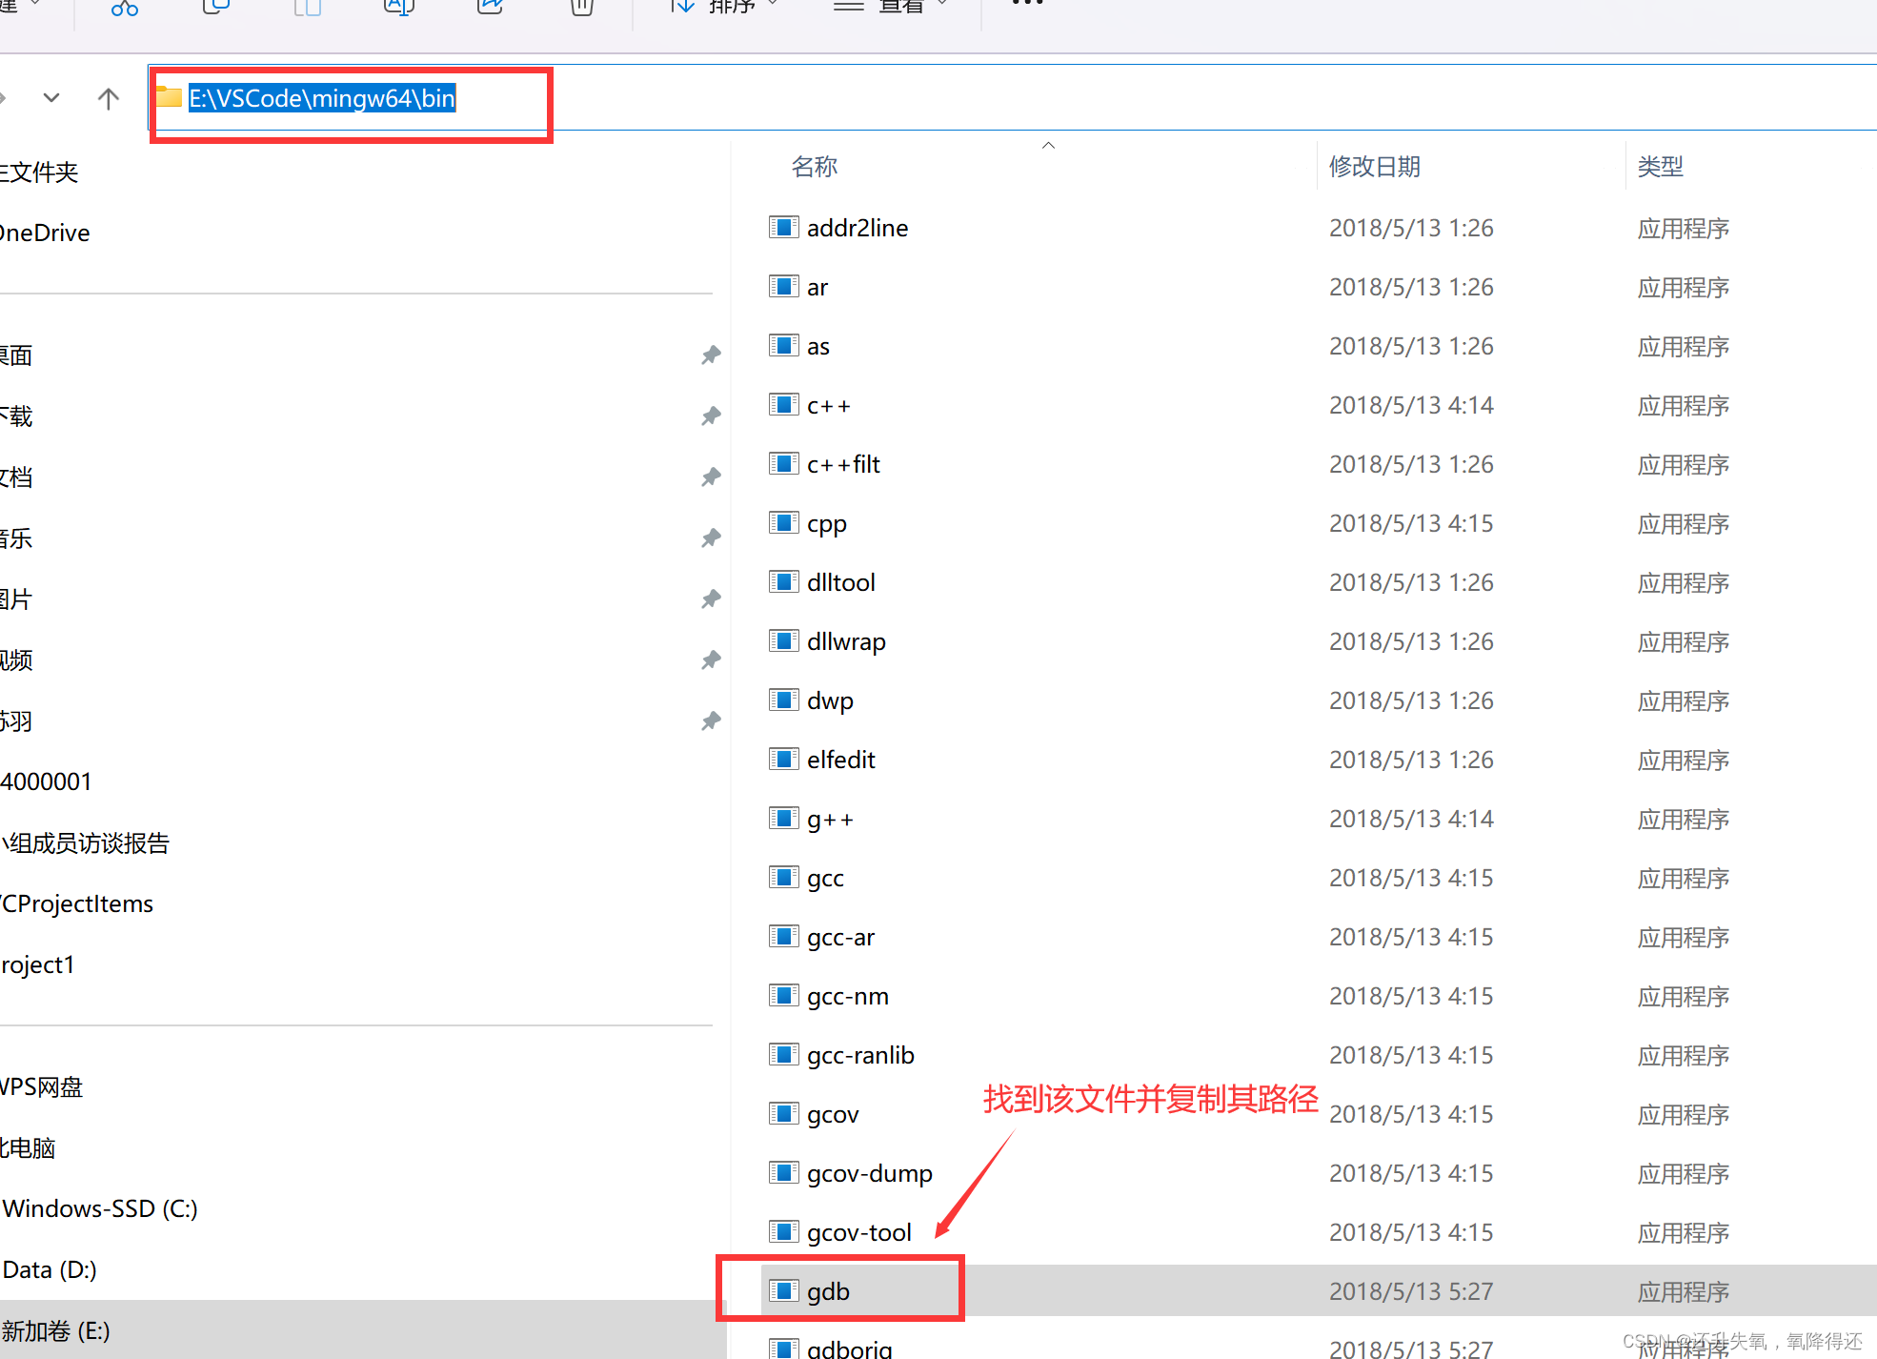Click the Copy icon in toolbar
This screenshot has width=1877, height=1359.
pyautogui.click(x=216, y=7)
